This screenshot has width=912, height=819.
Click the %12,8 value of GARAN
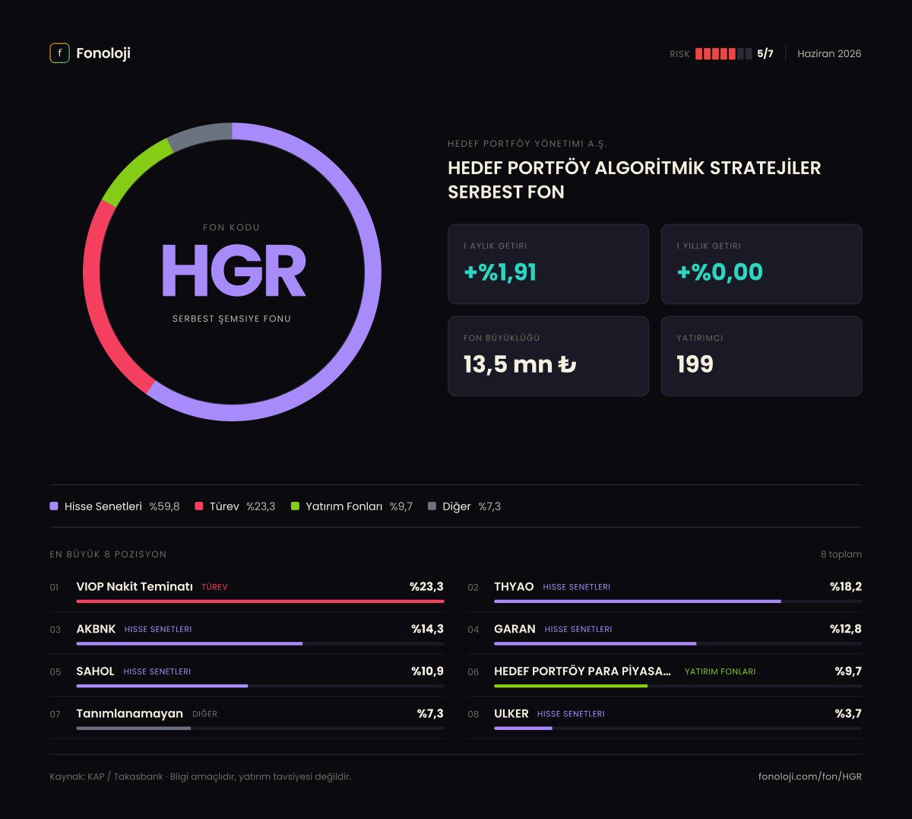click(846, 629)
